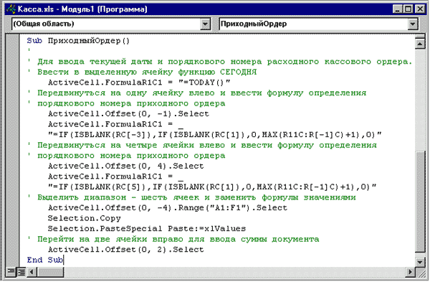Click the (Общая область) combo box field
Viewport: 430px width, 282px height.
(111, 24)
